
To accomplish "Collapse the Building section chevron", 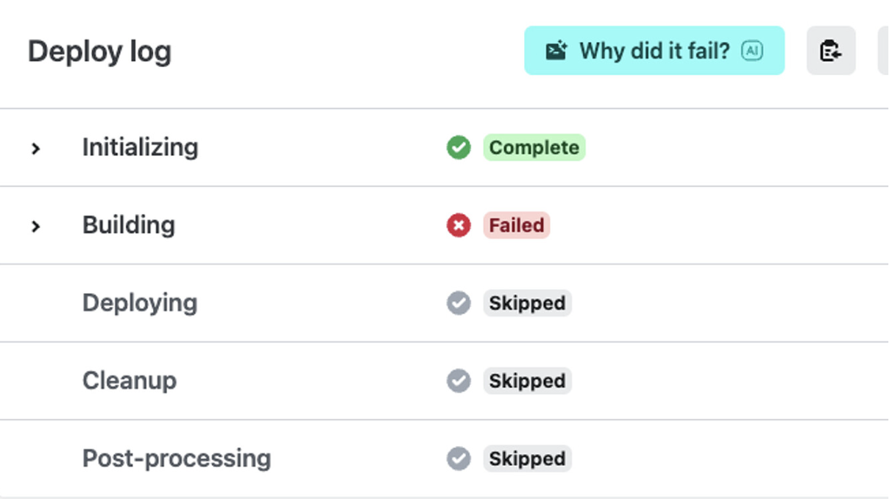I will (35, 225).
